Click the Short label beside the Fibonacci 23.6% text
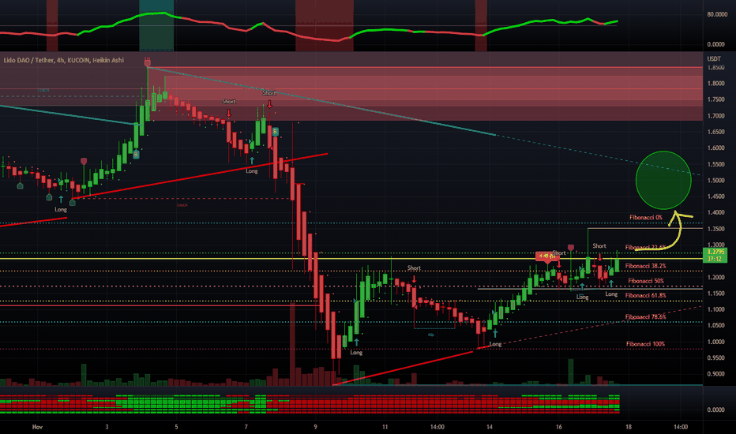This screenshot has height=434, width=736. [599, 246]
